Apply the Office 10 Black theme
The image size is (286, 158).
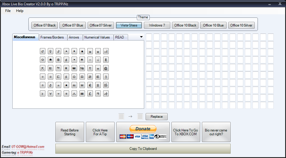[185, 25]
